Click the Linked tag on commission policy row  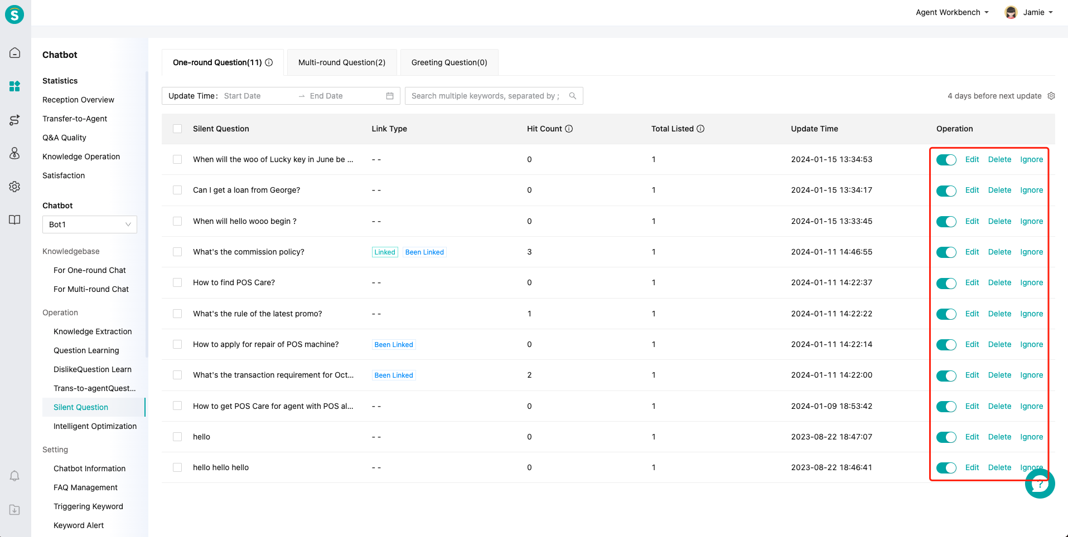tap(385, 252)
